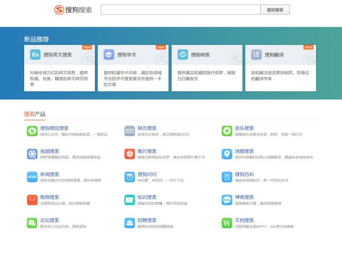Open the 译 icon for 搜狗翻译
342x256 pixels.
[x=256, y=55]
